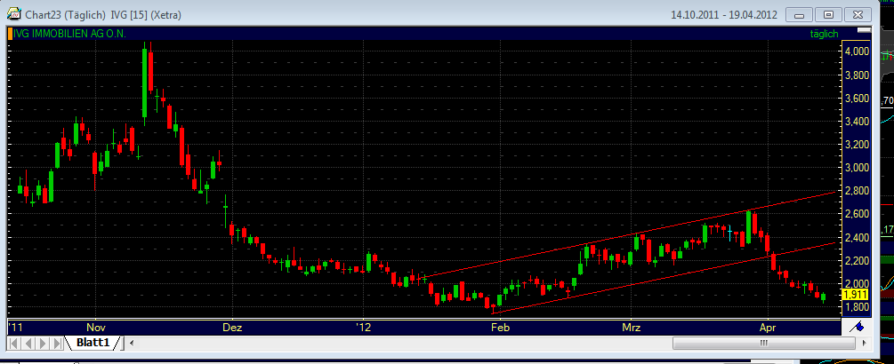Click the horizontal scrollbar thumb

763,343
